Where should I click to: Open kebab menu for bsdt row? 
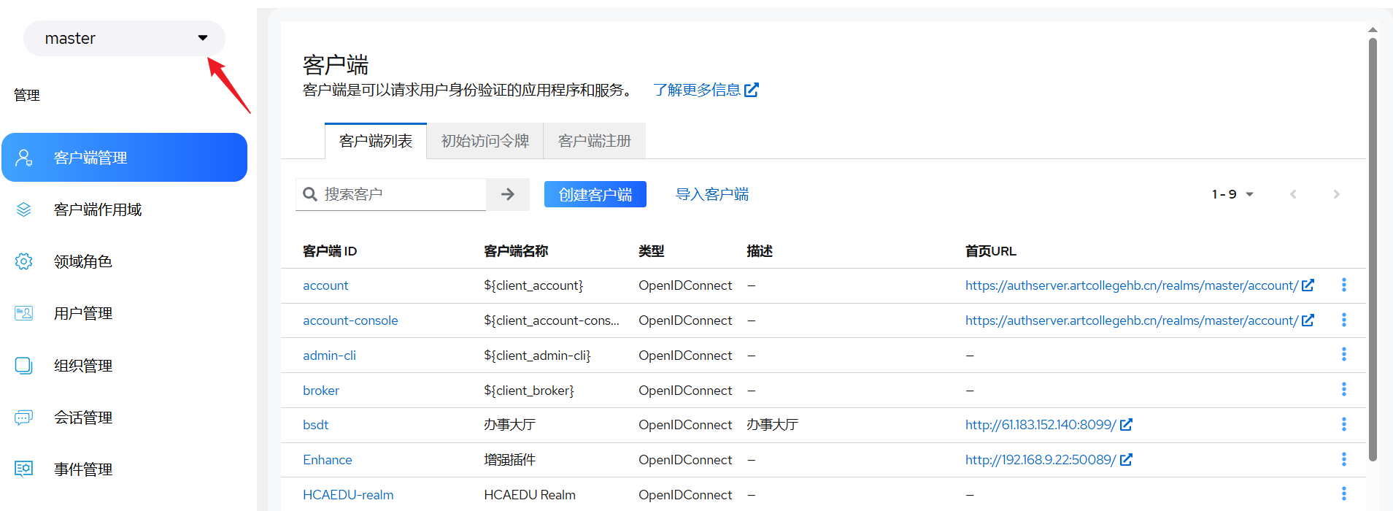pos(1343,425)
